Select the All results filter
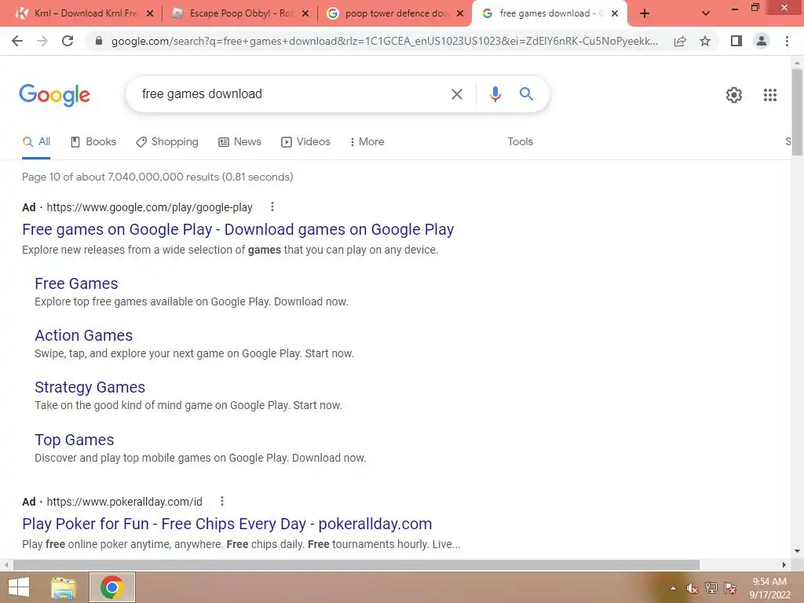The image size is (804, 603). 36,142
